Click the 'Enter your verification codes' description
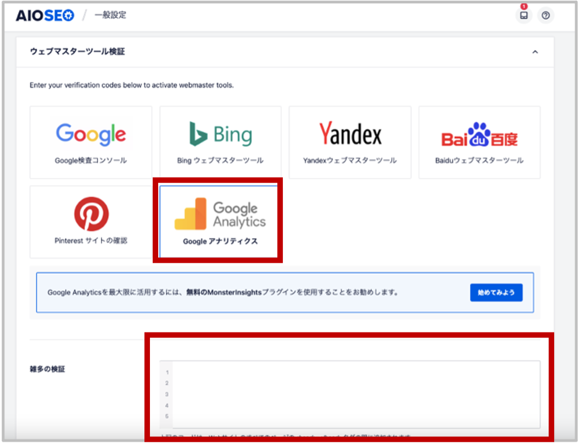The image size is (581, 445). point(132,85)
